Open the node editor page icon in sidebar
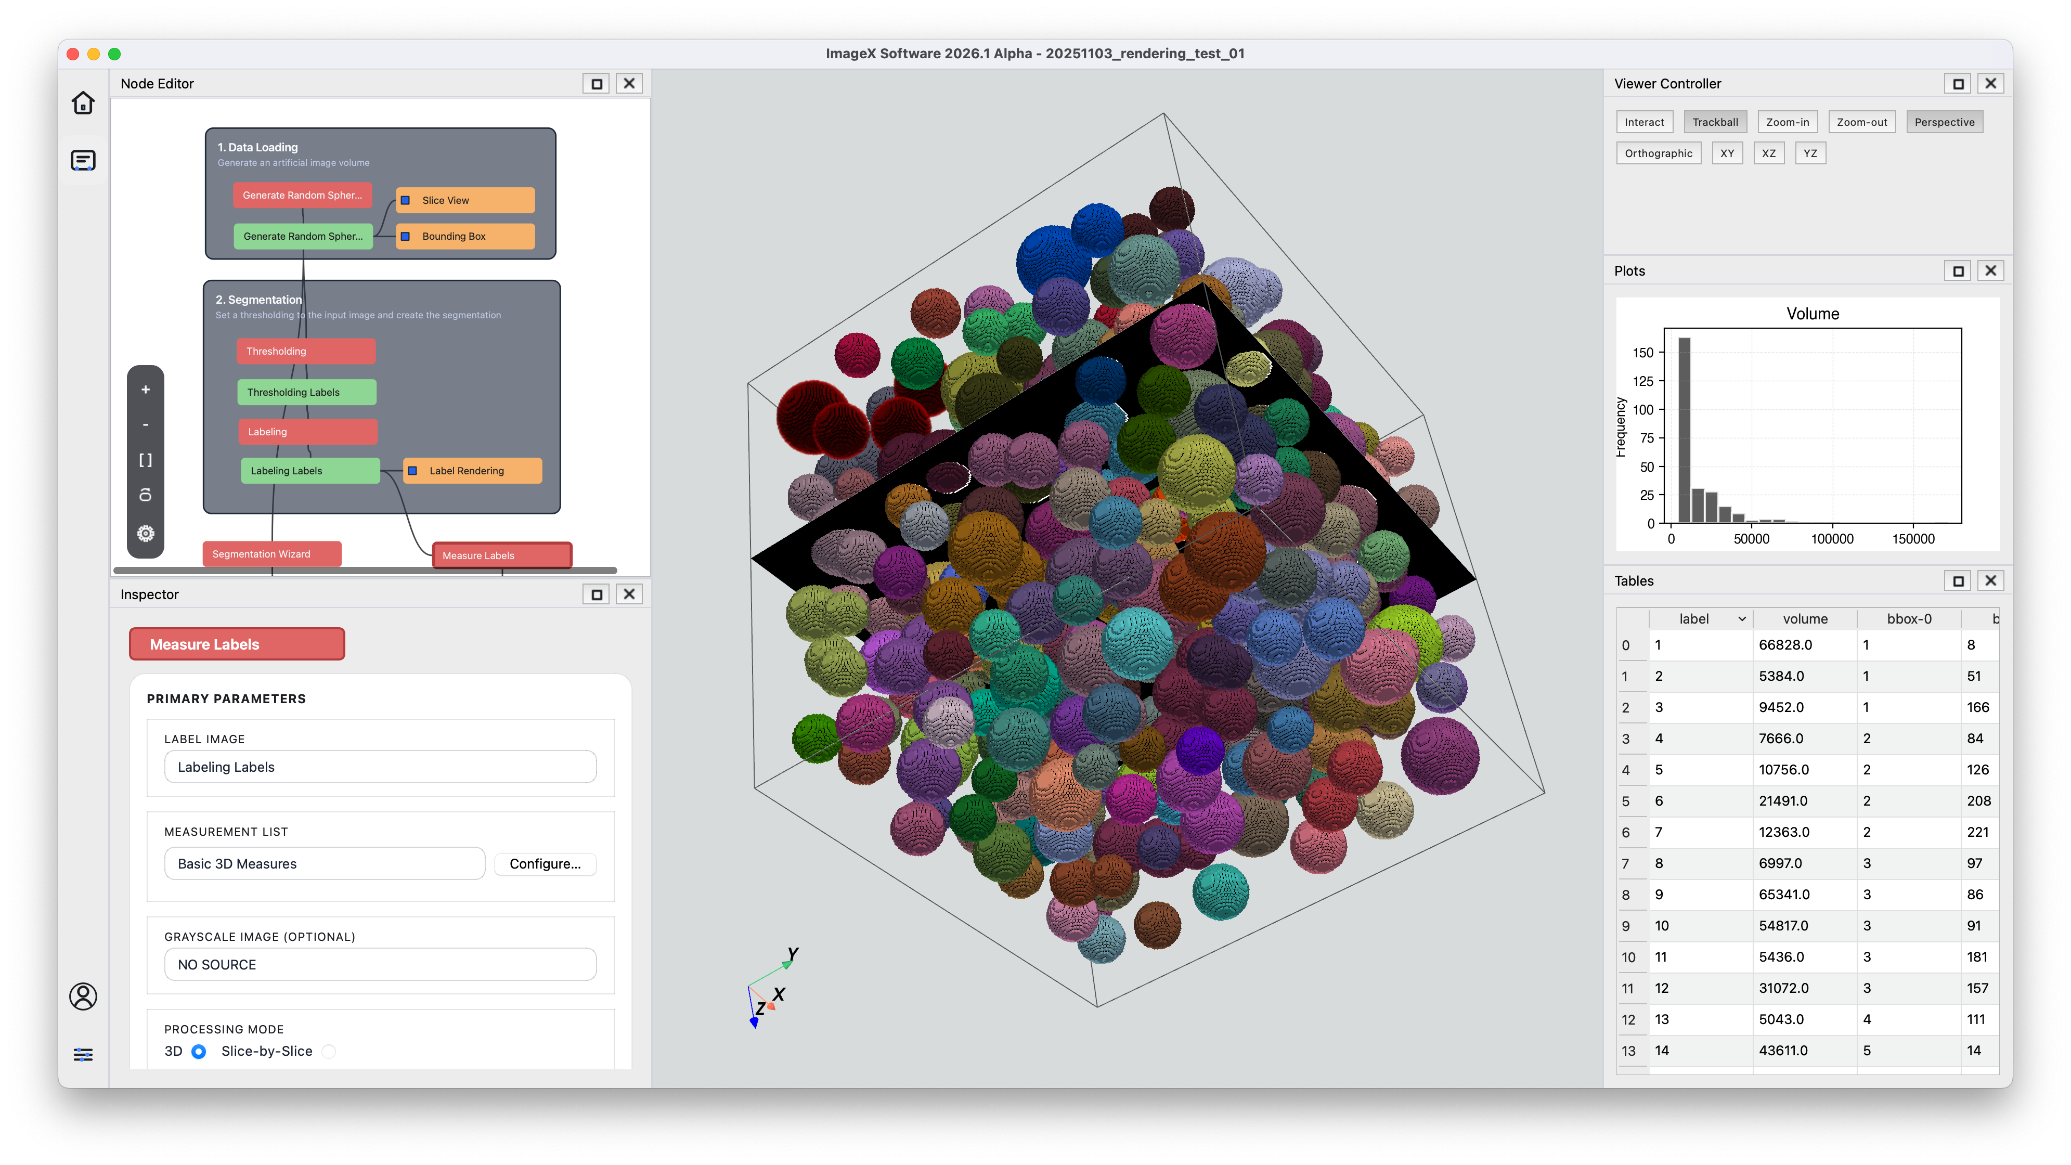The width and height of the screenshot is (2071, 1165). [83, 160]
